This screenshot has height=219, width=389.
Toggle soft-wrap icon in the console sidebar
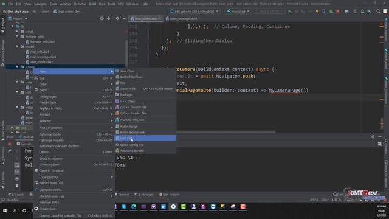17,165
